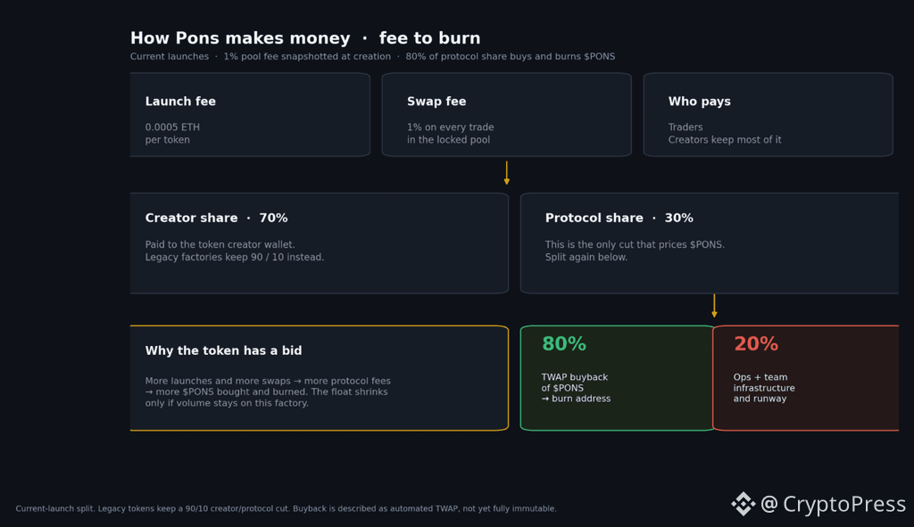914x527 pixels.
Task: Click the @CryptoPress watermark text
Action: point(833,504)
